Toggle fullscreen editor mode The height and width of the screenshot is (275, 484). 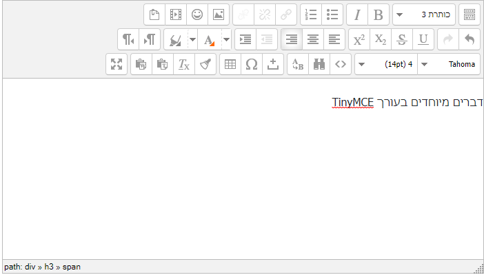(x=117, y=64)
